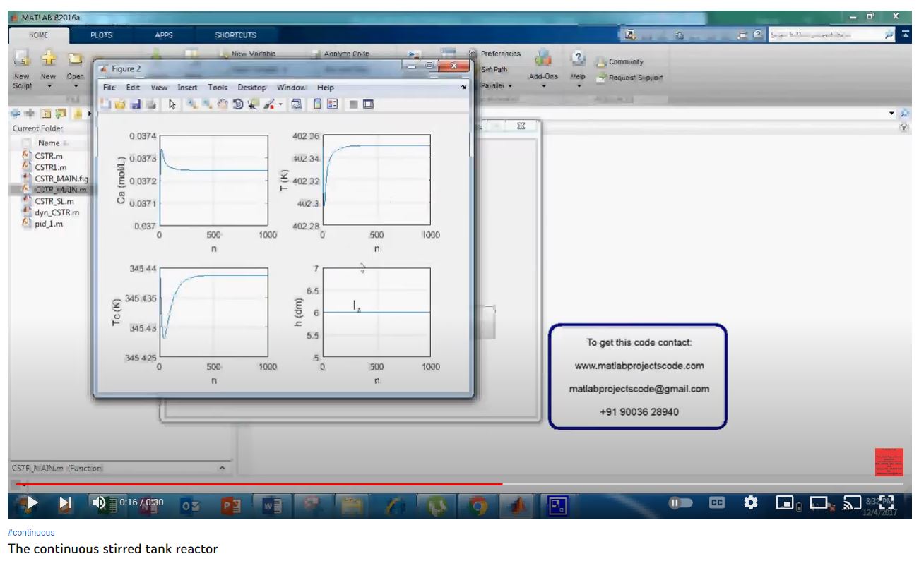Click Open File icon in Figure 2 toolbar
This screenshot has height=561, width=919.
click(119, 104)
